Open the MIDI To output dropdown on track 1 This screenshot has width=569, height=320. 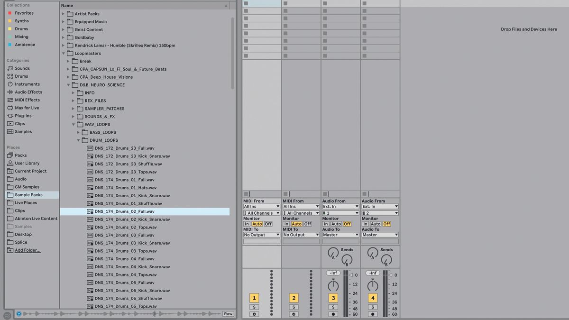(261, 235)
